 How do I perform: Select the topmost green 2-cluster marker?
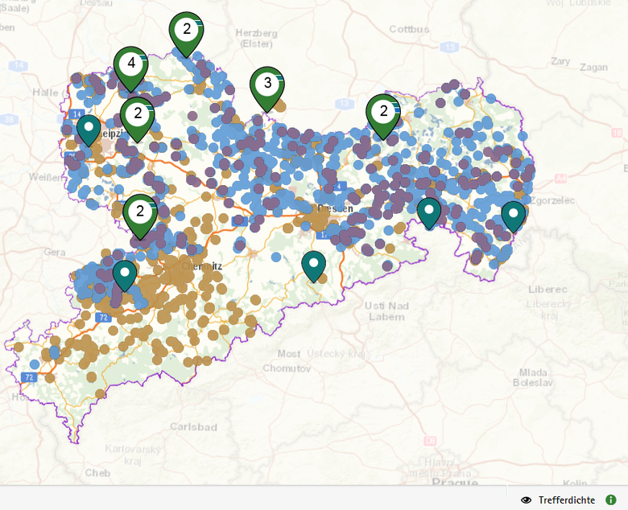click(186, 31)
